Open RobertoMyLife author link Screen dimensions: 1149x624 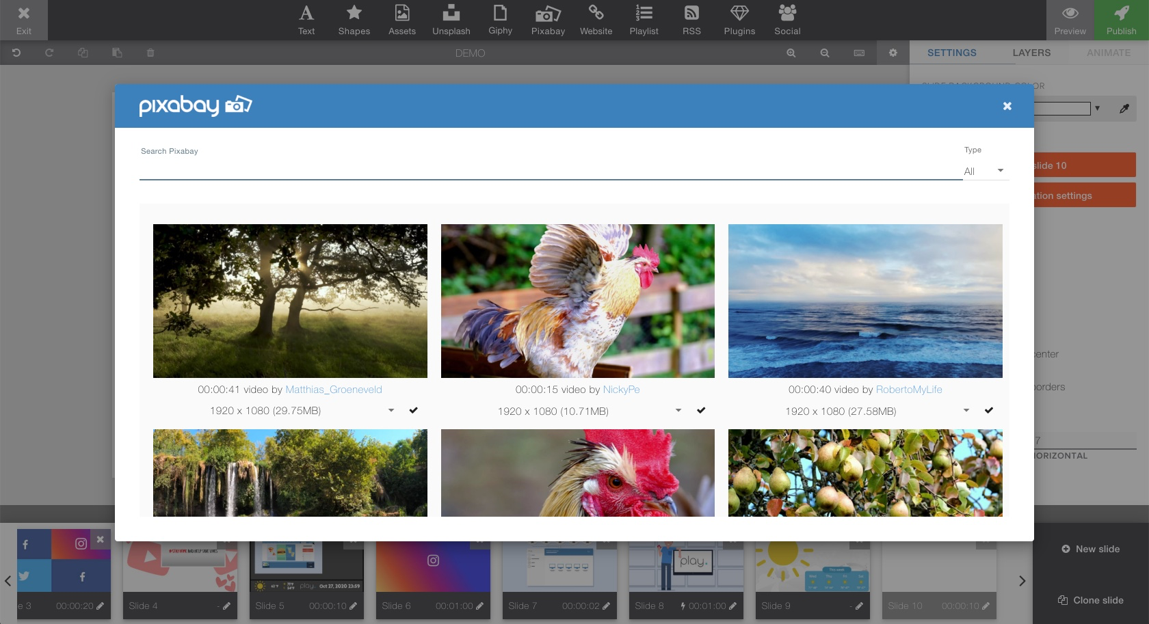[x=909, y=390]
